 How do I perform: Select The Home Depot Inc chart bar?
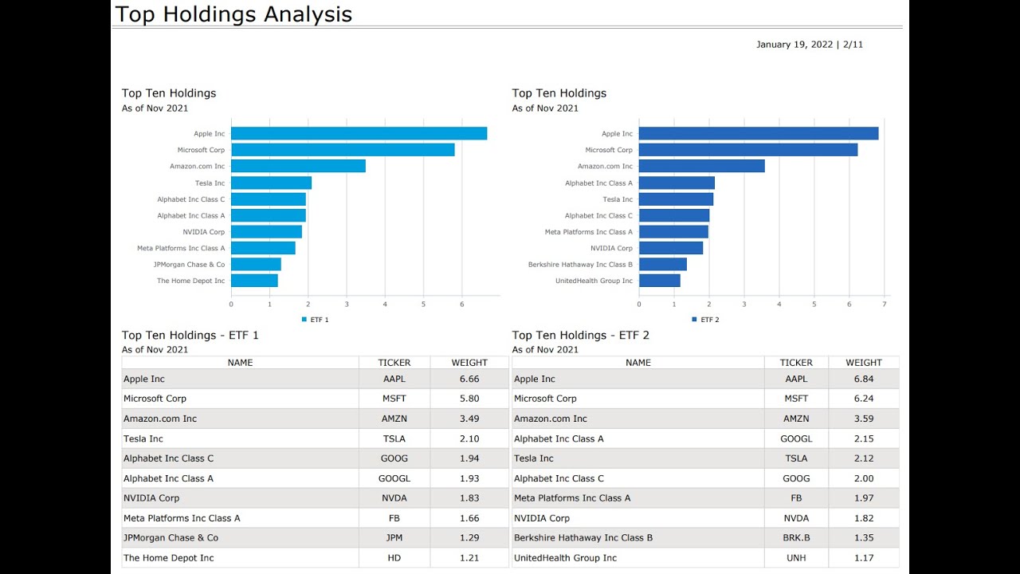(254, 281)
